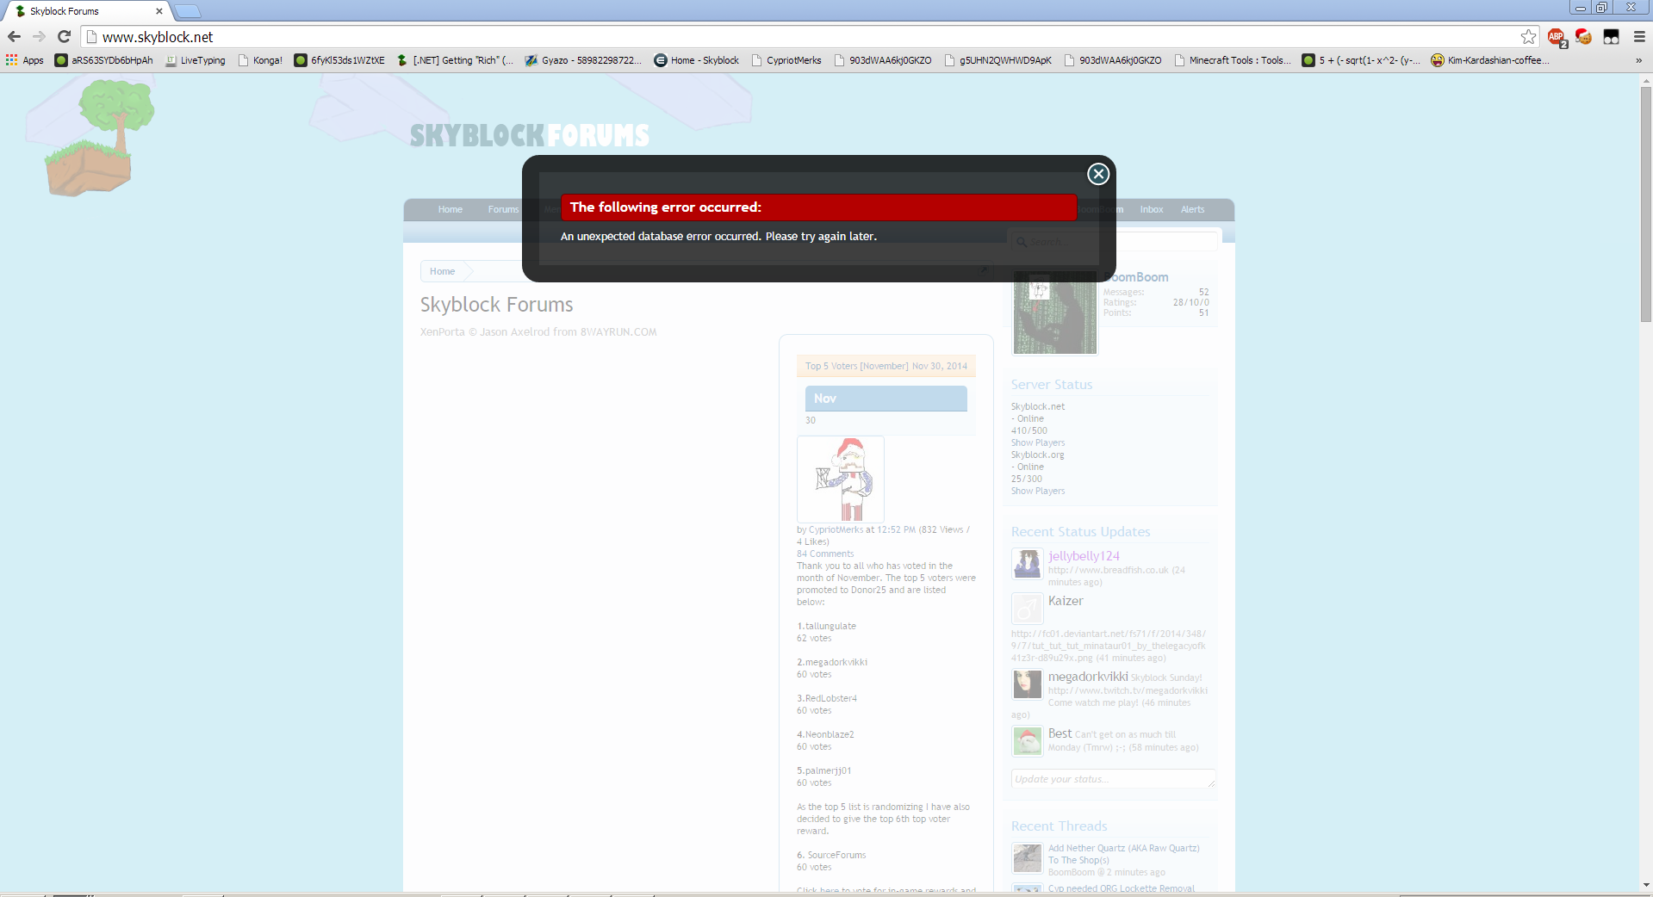This screenshot has width=1653, height=897.
Task: Open the Minecraft Tools bookmark
Action: (1233, 60)
